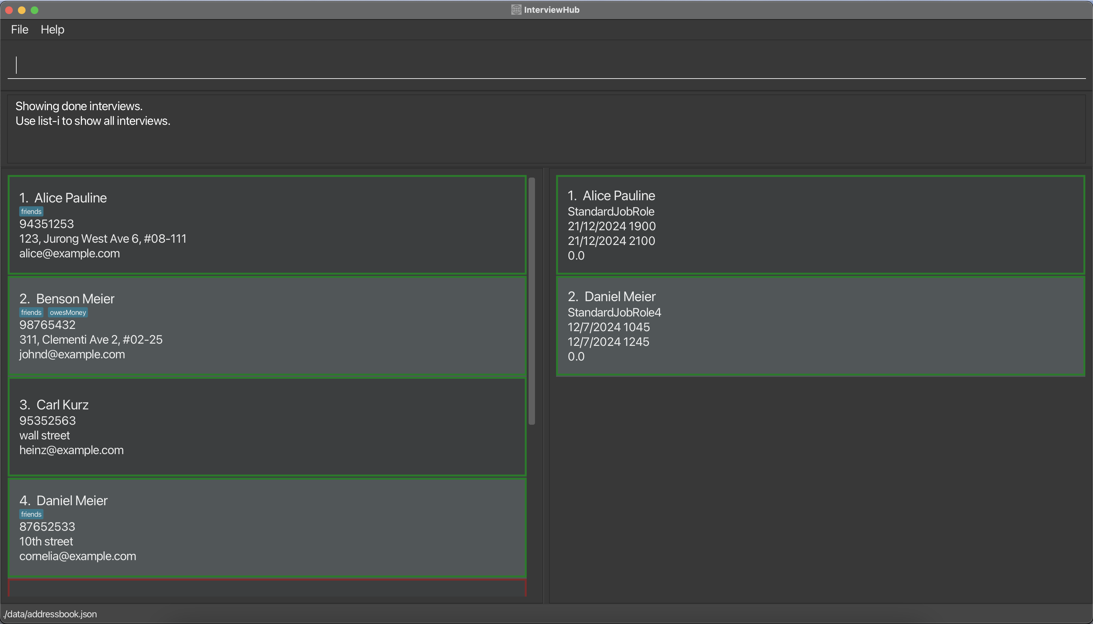Click address 123, Jurong West Ave 6
Screen dimensions: 1093x624
pyautogui.click(x=103, y=239)
